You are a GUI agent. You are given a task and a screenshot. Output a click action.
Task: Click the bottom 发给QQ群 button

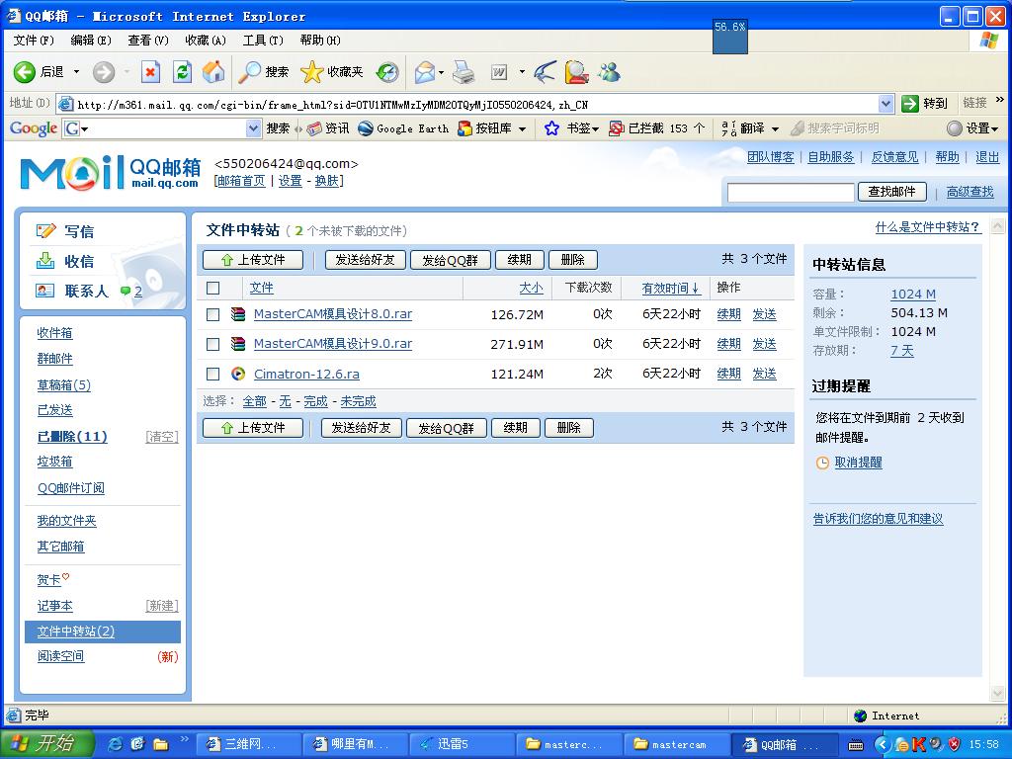pos(446,428)
